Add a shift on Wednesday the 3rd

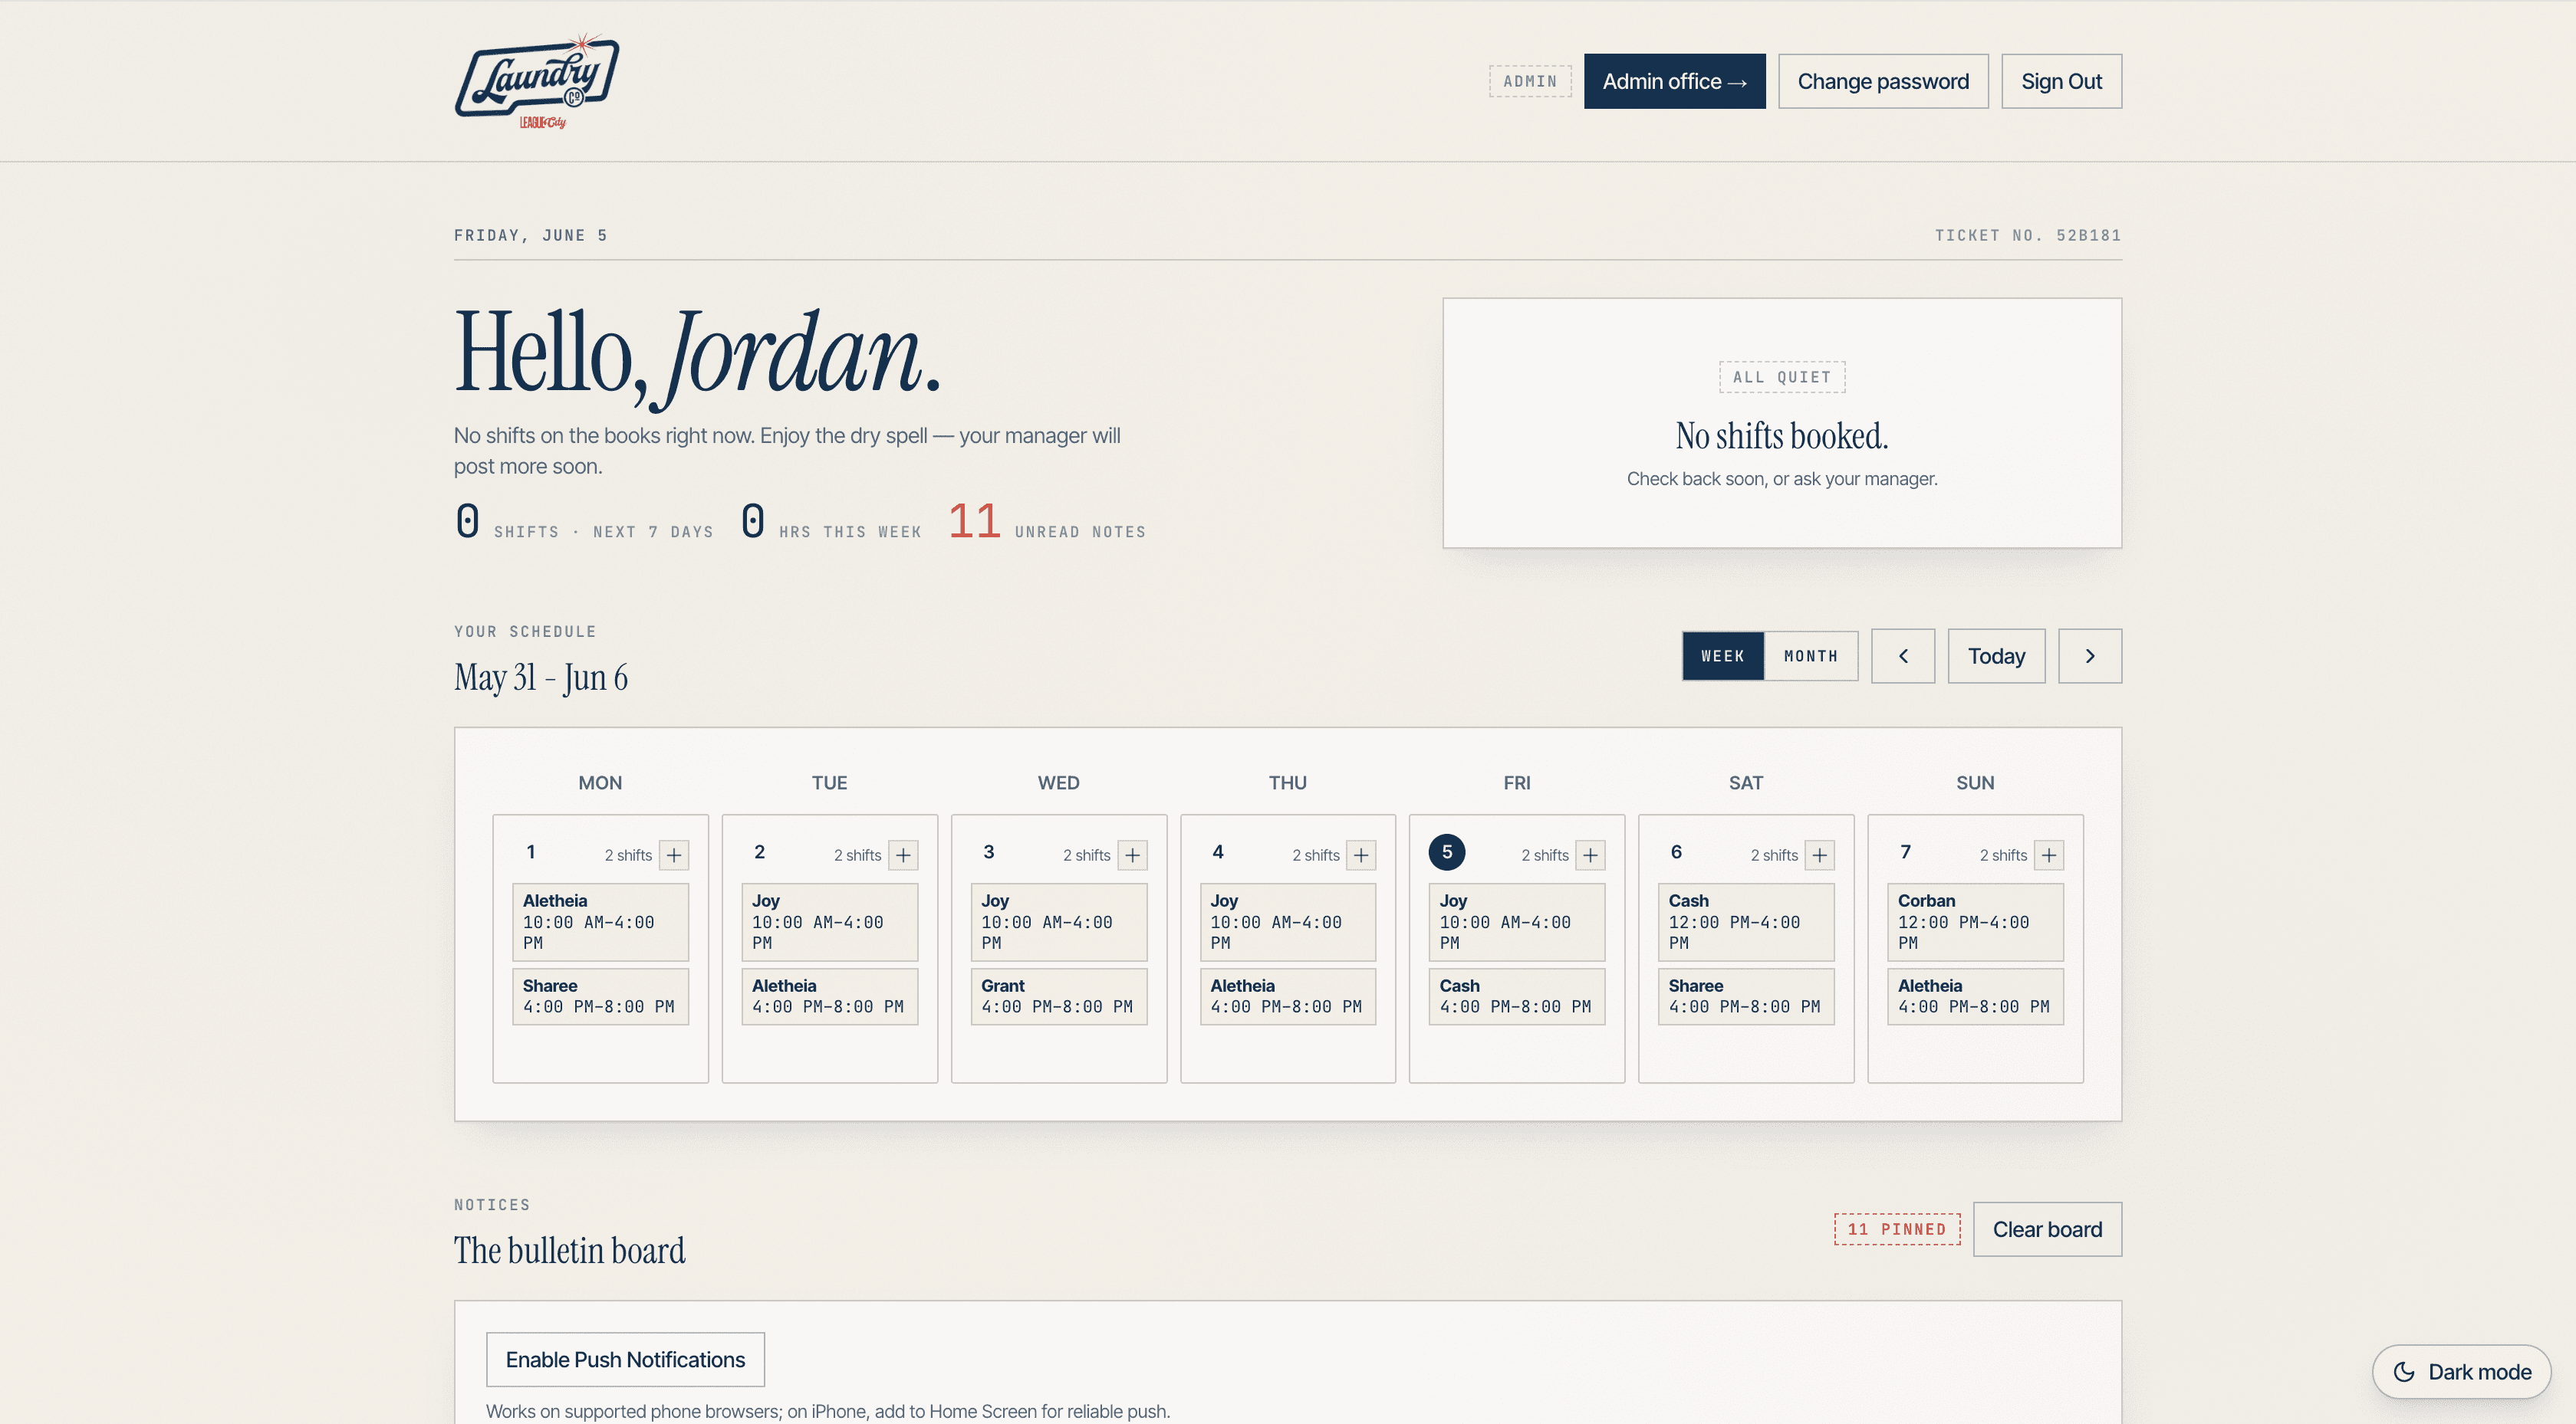click(x=1132, y=855)
